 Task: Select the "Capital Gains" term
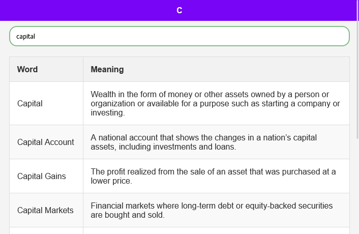[x=42, y=176]
